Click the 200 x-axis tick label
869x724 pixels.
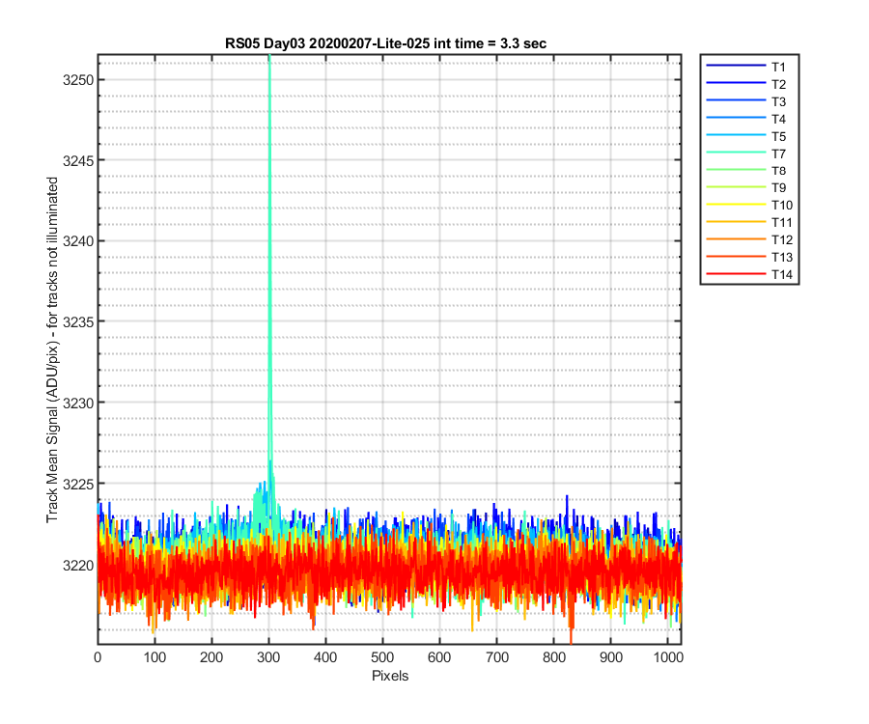211,657
